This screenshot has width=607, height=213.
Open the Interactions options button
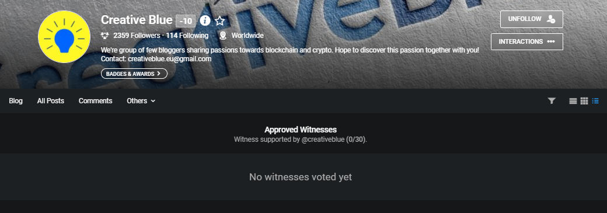pos(527,41)
